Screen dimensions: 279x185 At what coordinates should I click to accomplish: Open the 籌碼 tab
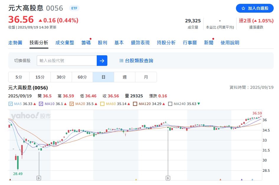(86, 42)
